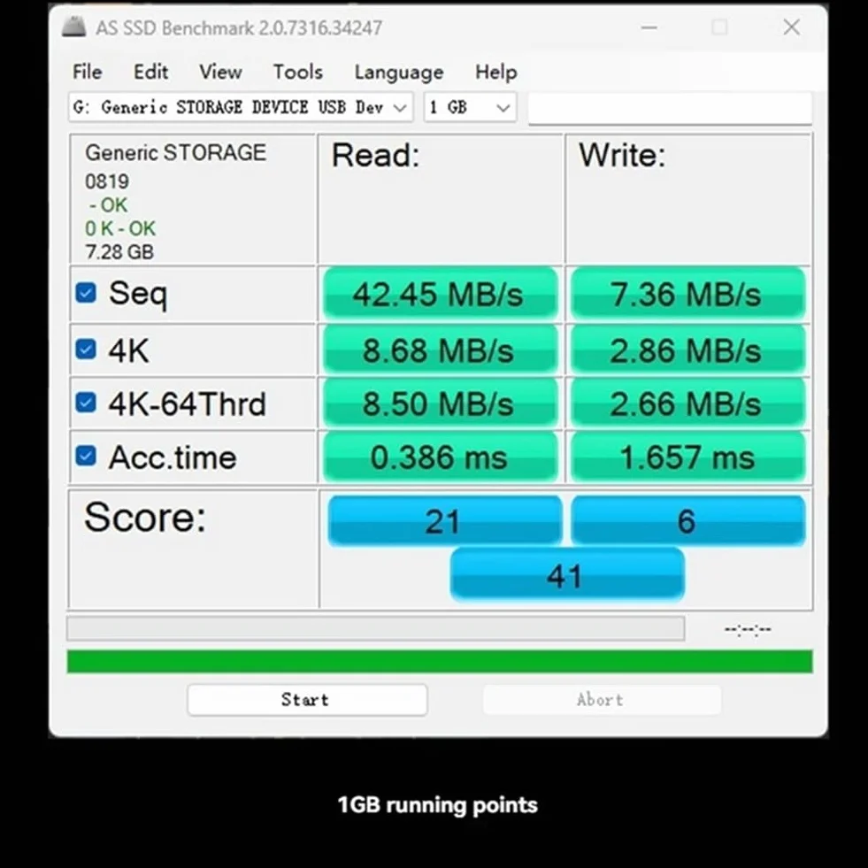The image size is (868, 868).
Task: Click the Start button
Action: pyautogui.click(x=307, y=700)
